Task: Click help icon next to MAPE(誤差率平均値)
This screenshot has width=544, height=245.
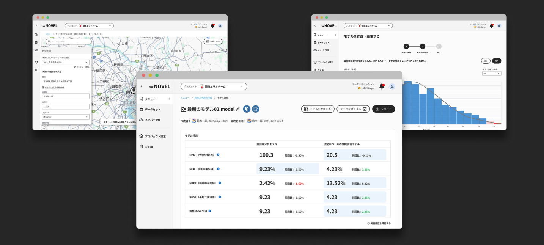Action: pyautogui.click(x=220, y=183)
